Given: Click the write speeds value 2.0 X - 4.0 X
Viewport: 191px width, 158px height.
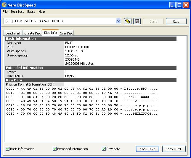Looking at the screenshot, I should (74, 51).
